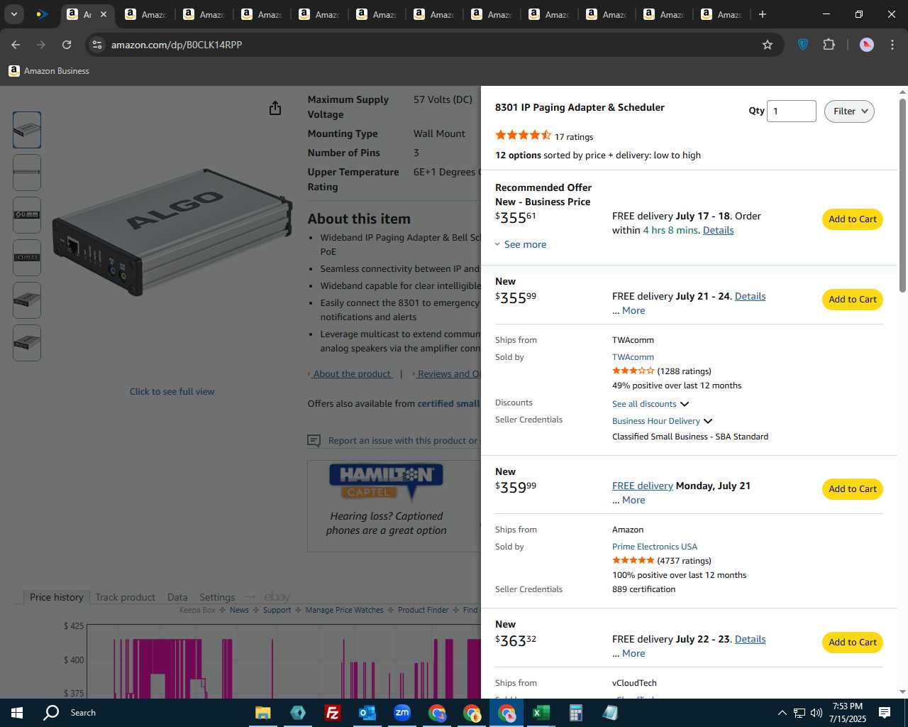Click the report issue speech bubble icon

click(x=314, y=441)
